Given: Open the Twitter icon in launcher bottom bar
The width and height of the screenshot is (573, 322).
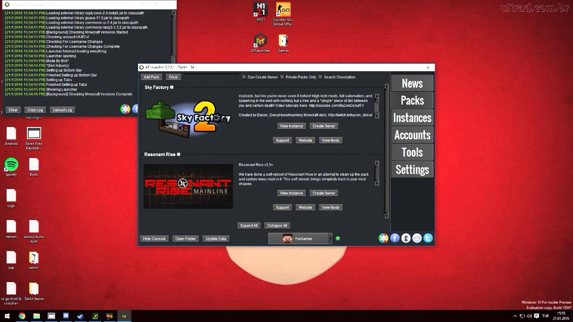Looking at the screenshot, I should pos(428,238).
